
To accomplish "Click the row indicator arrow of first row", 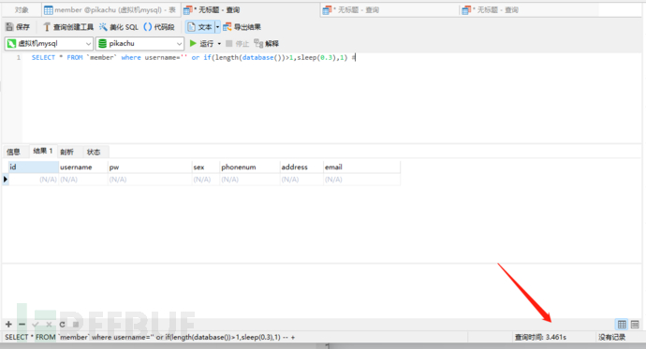I will point(6,180).
